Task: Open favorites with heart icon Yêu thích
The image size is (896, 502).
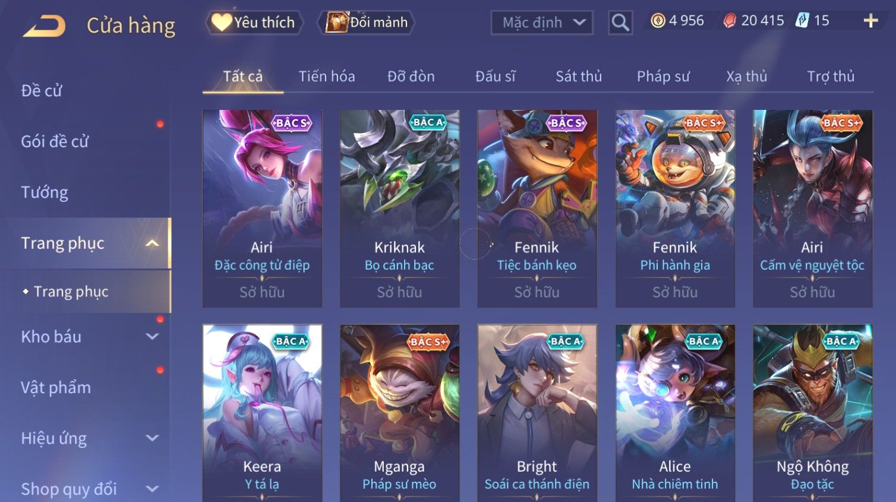Action: point(254,23)
